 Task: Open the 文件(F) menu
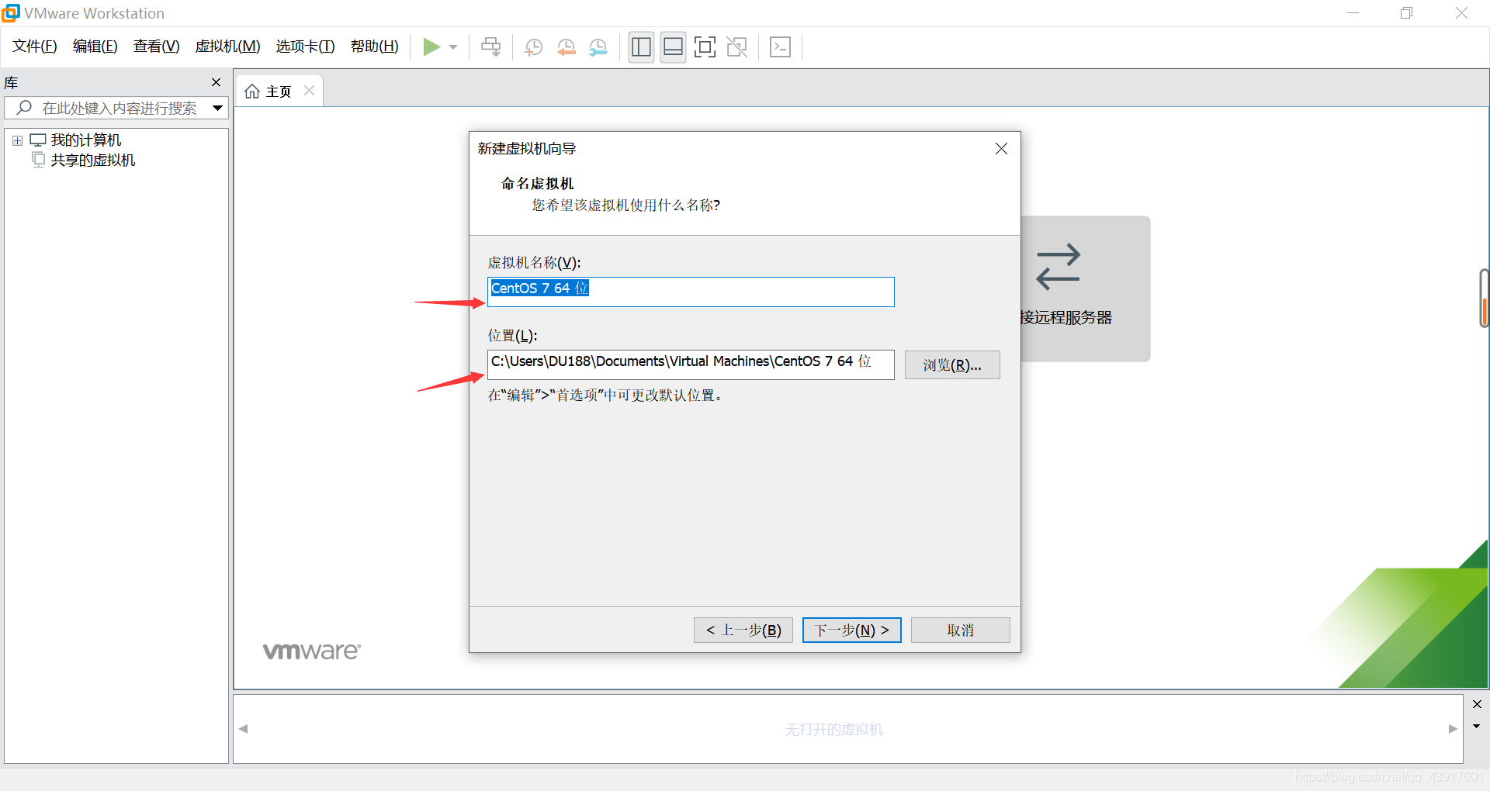[x=35, y=47]
